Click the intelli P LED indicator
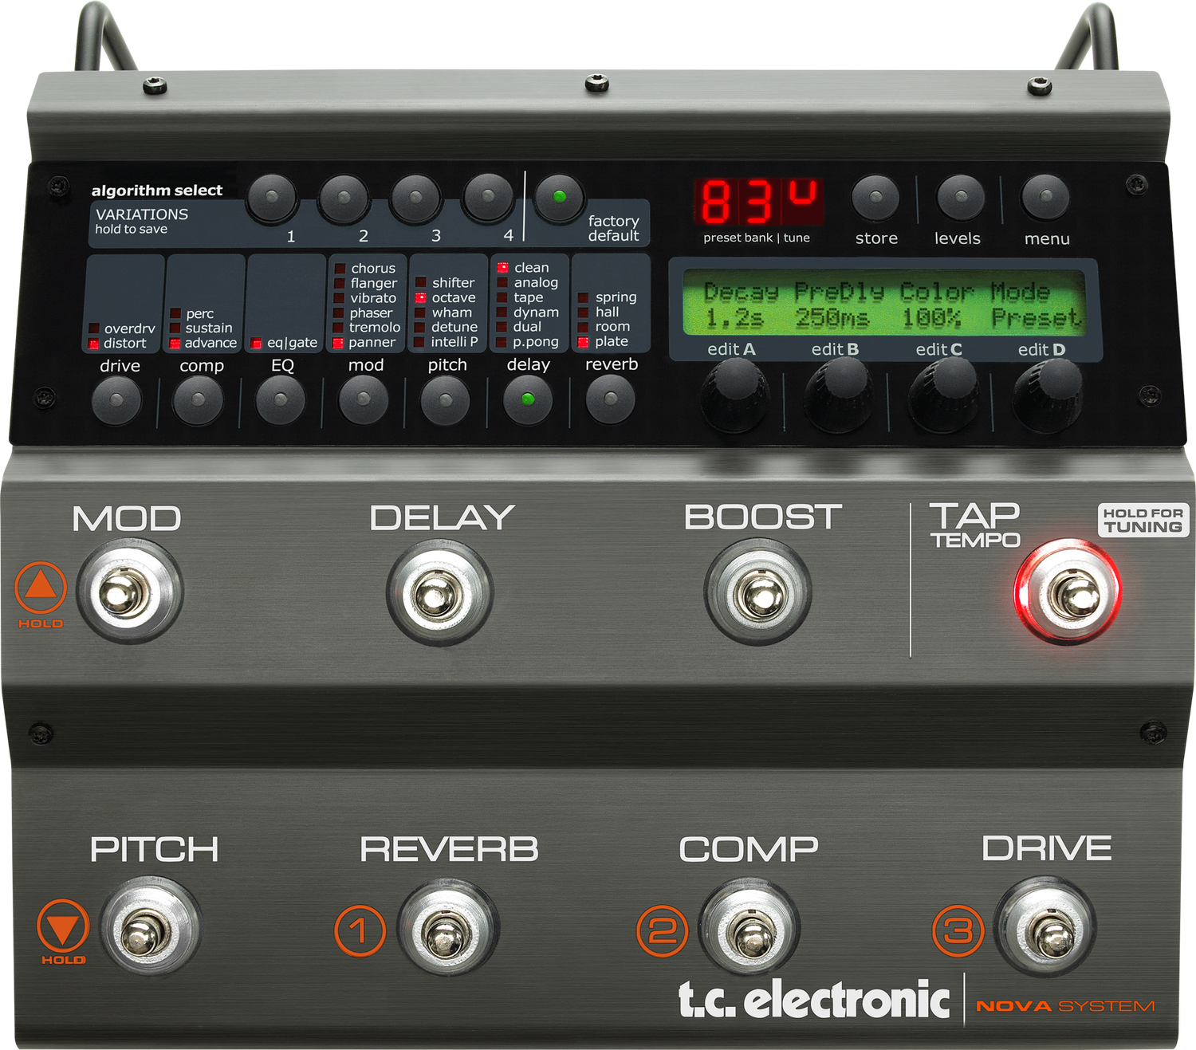The height and width of the screenshot is (1050, 1196). (x=419, y=342)
